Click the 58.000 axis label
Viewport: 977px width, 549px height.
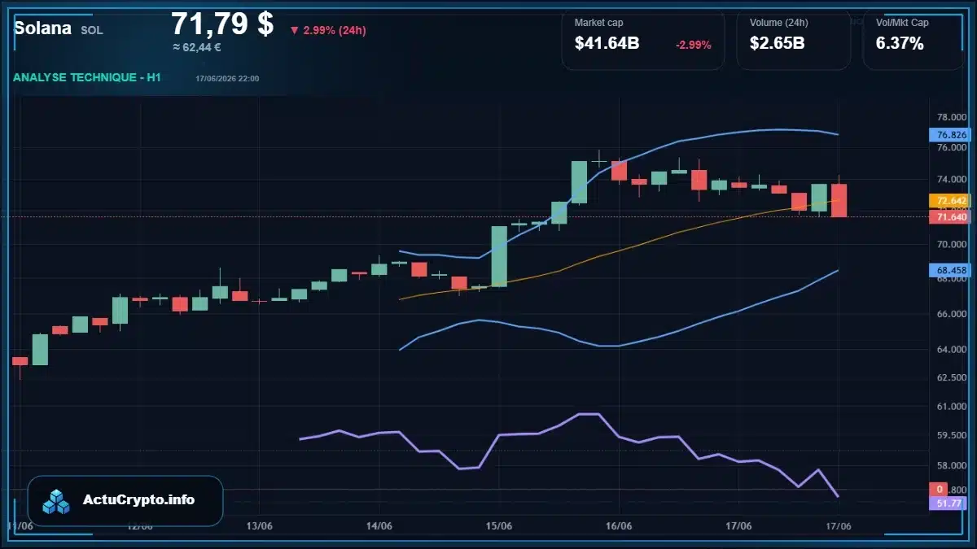952,466
